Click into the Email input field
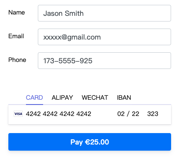The width and height of the screenshot is (179, 159). coord(104,37)
